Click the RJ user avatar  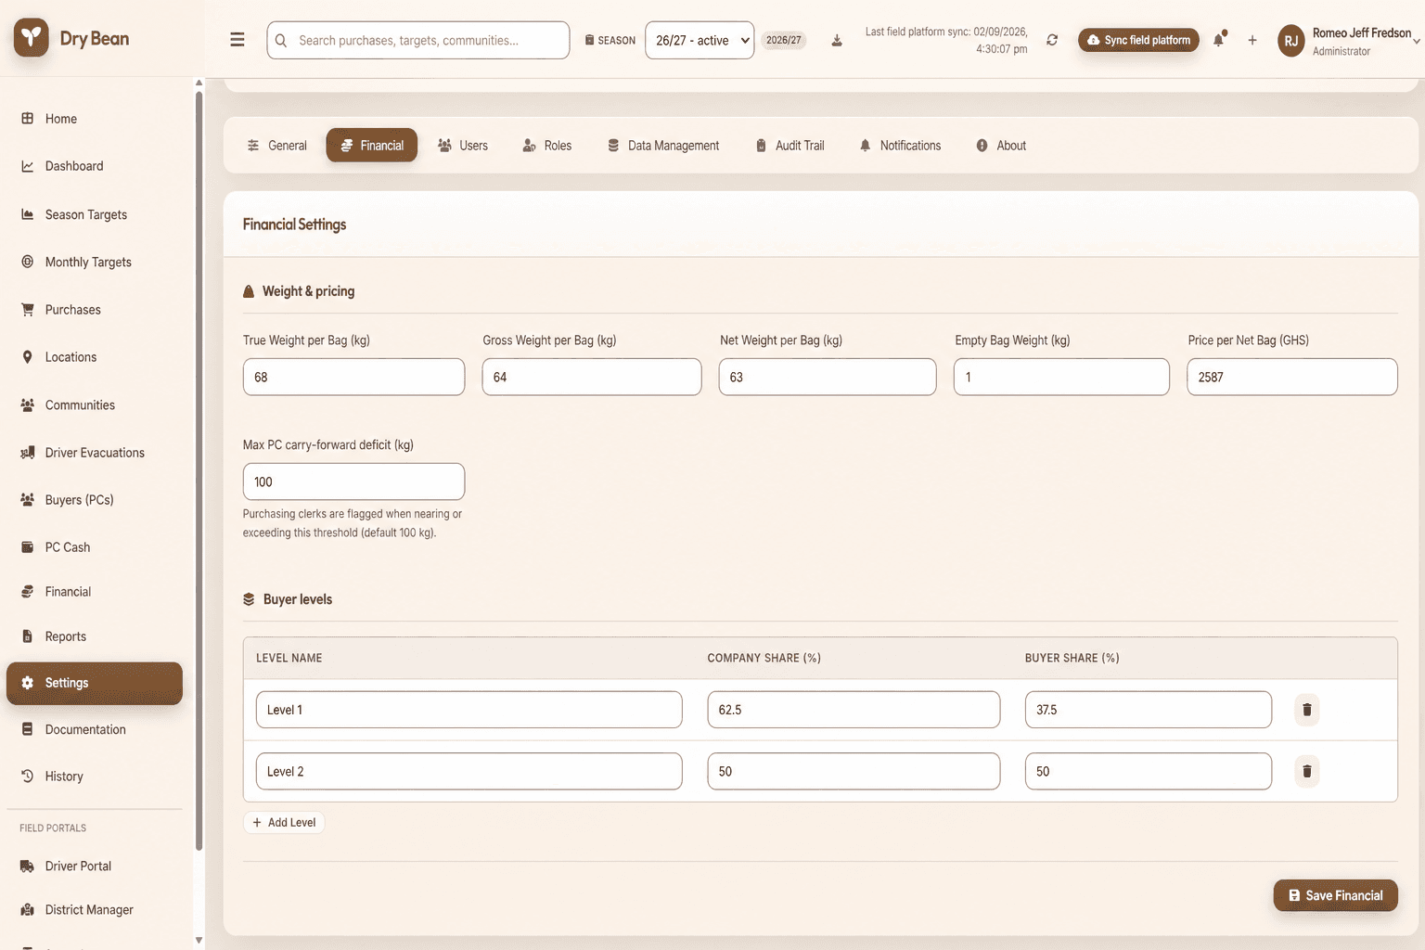pyautogui.click(x=1291, y=41)
